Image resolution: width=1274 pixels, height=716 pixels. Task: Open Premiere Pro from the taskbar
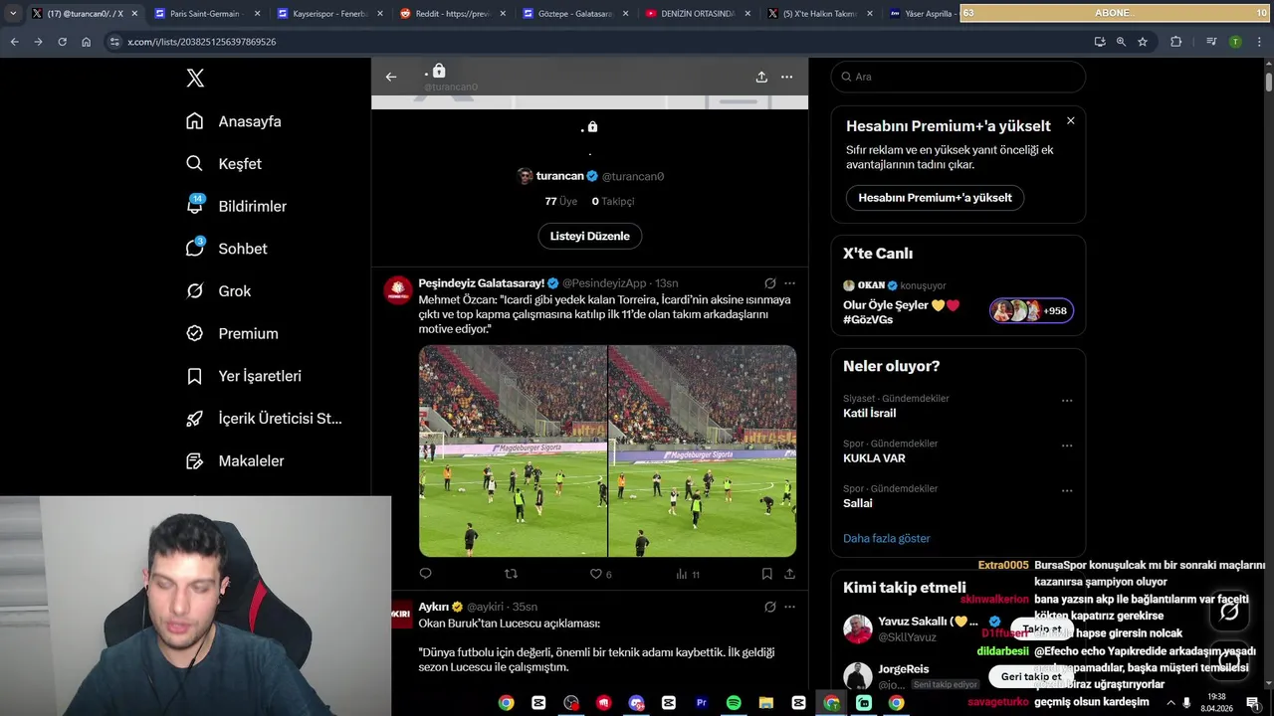(701, 703)
